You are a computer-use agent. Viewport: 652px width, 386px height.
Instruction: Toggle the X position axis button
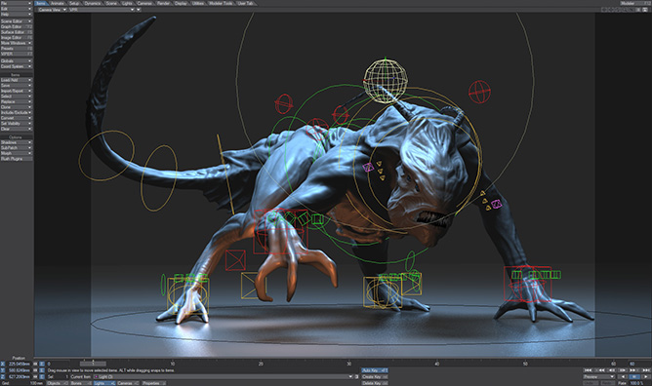[x=3, y=364]
